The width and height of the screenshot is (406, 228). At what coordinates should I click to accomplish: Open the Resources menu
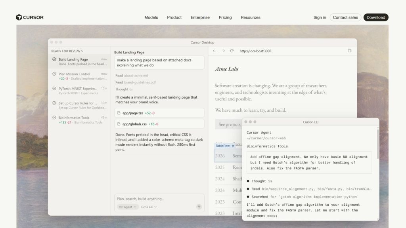click(251, 17)
